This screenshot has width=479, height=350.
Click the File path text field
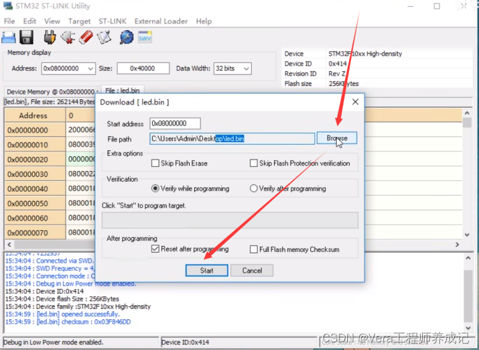(232, 139)
